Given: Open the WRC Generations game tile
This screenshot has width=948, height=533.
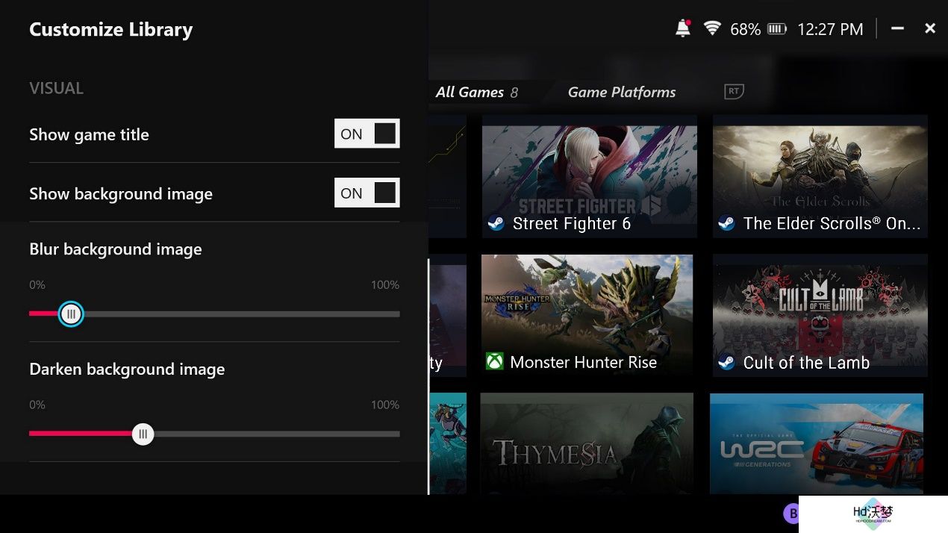Looking at the screenshot, I should click(817, 443).
